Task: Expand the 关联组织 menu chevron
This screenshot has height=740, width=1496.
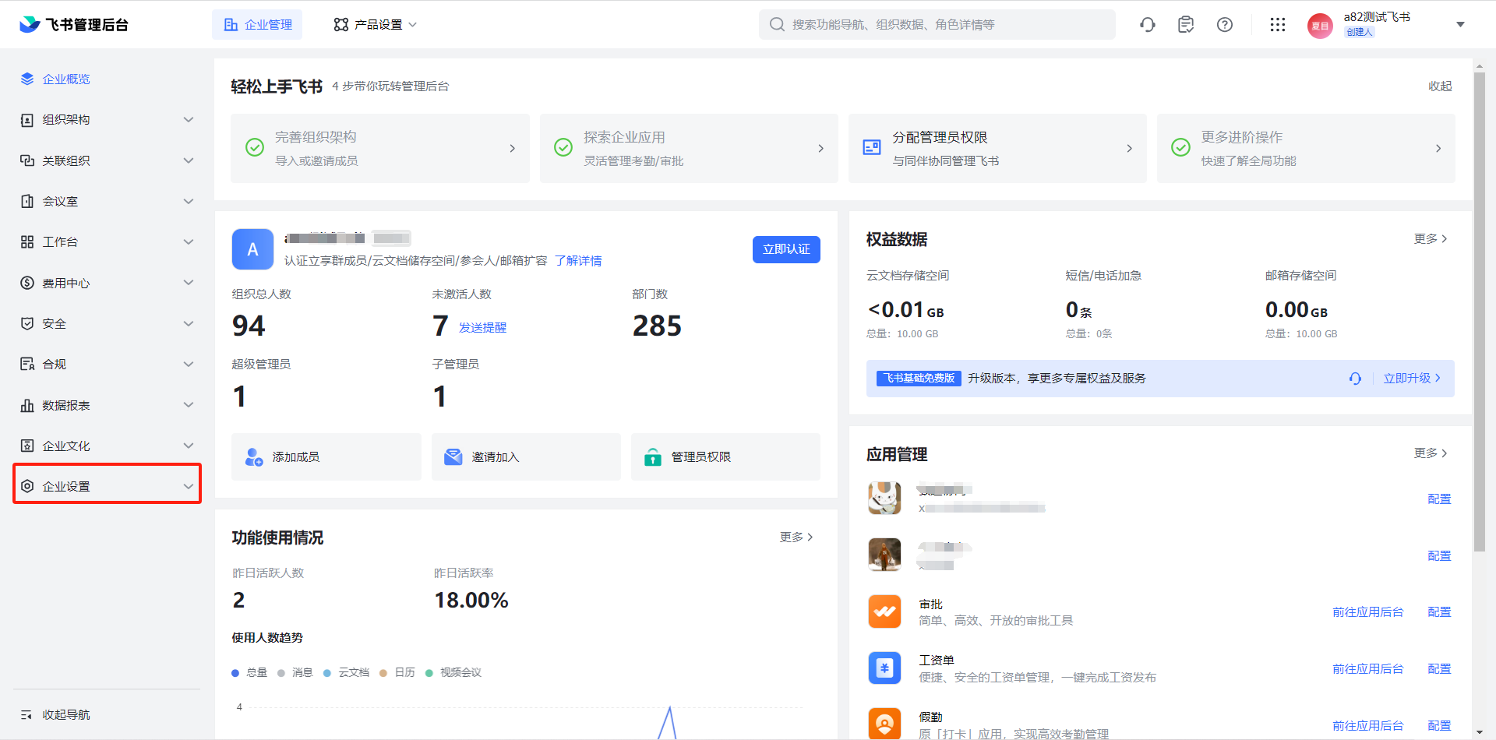Action: point(188,160)
